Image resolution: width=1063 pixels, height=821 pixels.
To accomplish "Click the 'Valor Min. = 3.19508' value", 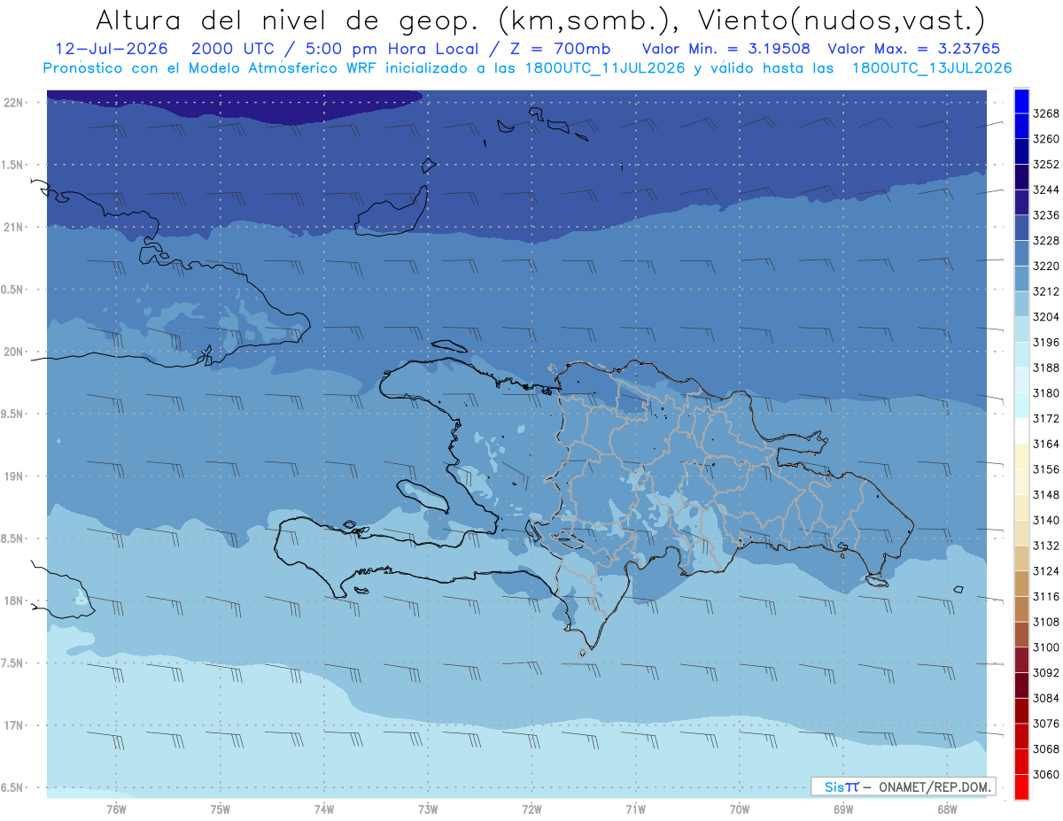I will tap(727, 49).
